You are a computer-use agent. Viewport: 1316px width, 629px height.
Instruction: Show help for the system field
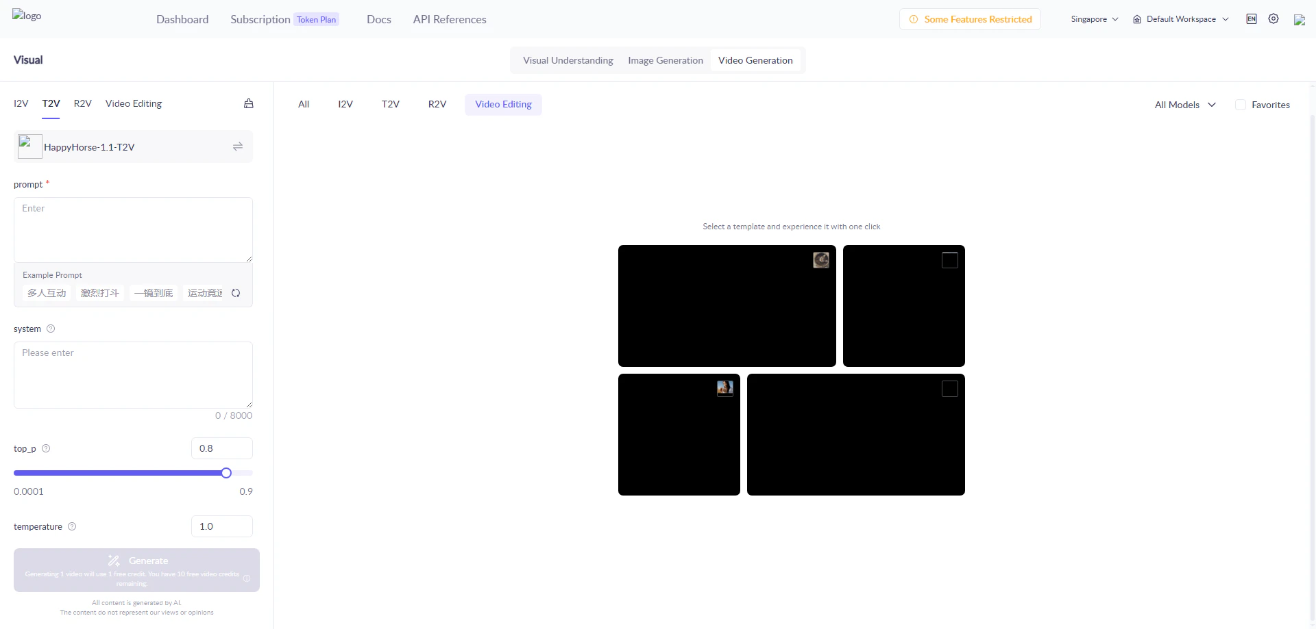pos(51,329)
